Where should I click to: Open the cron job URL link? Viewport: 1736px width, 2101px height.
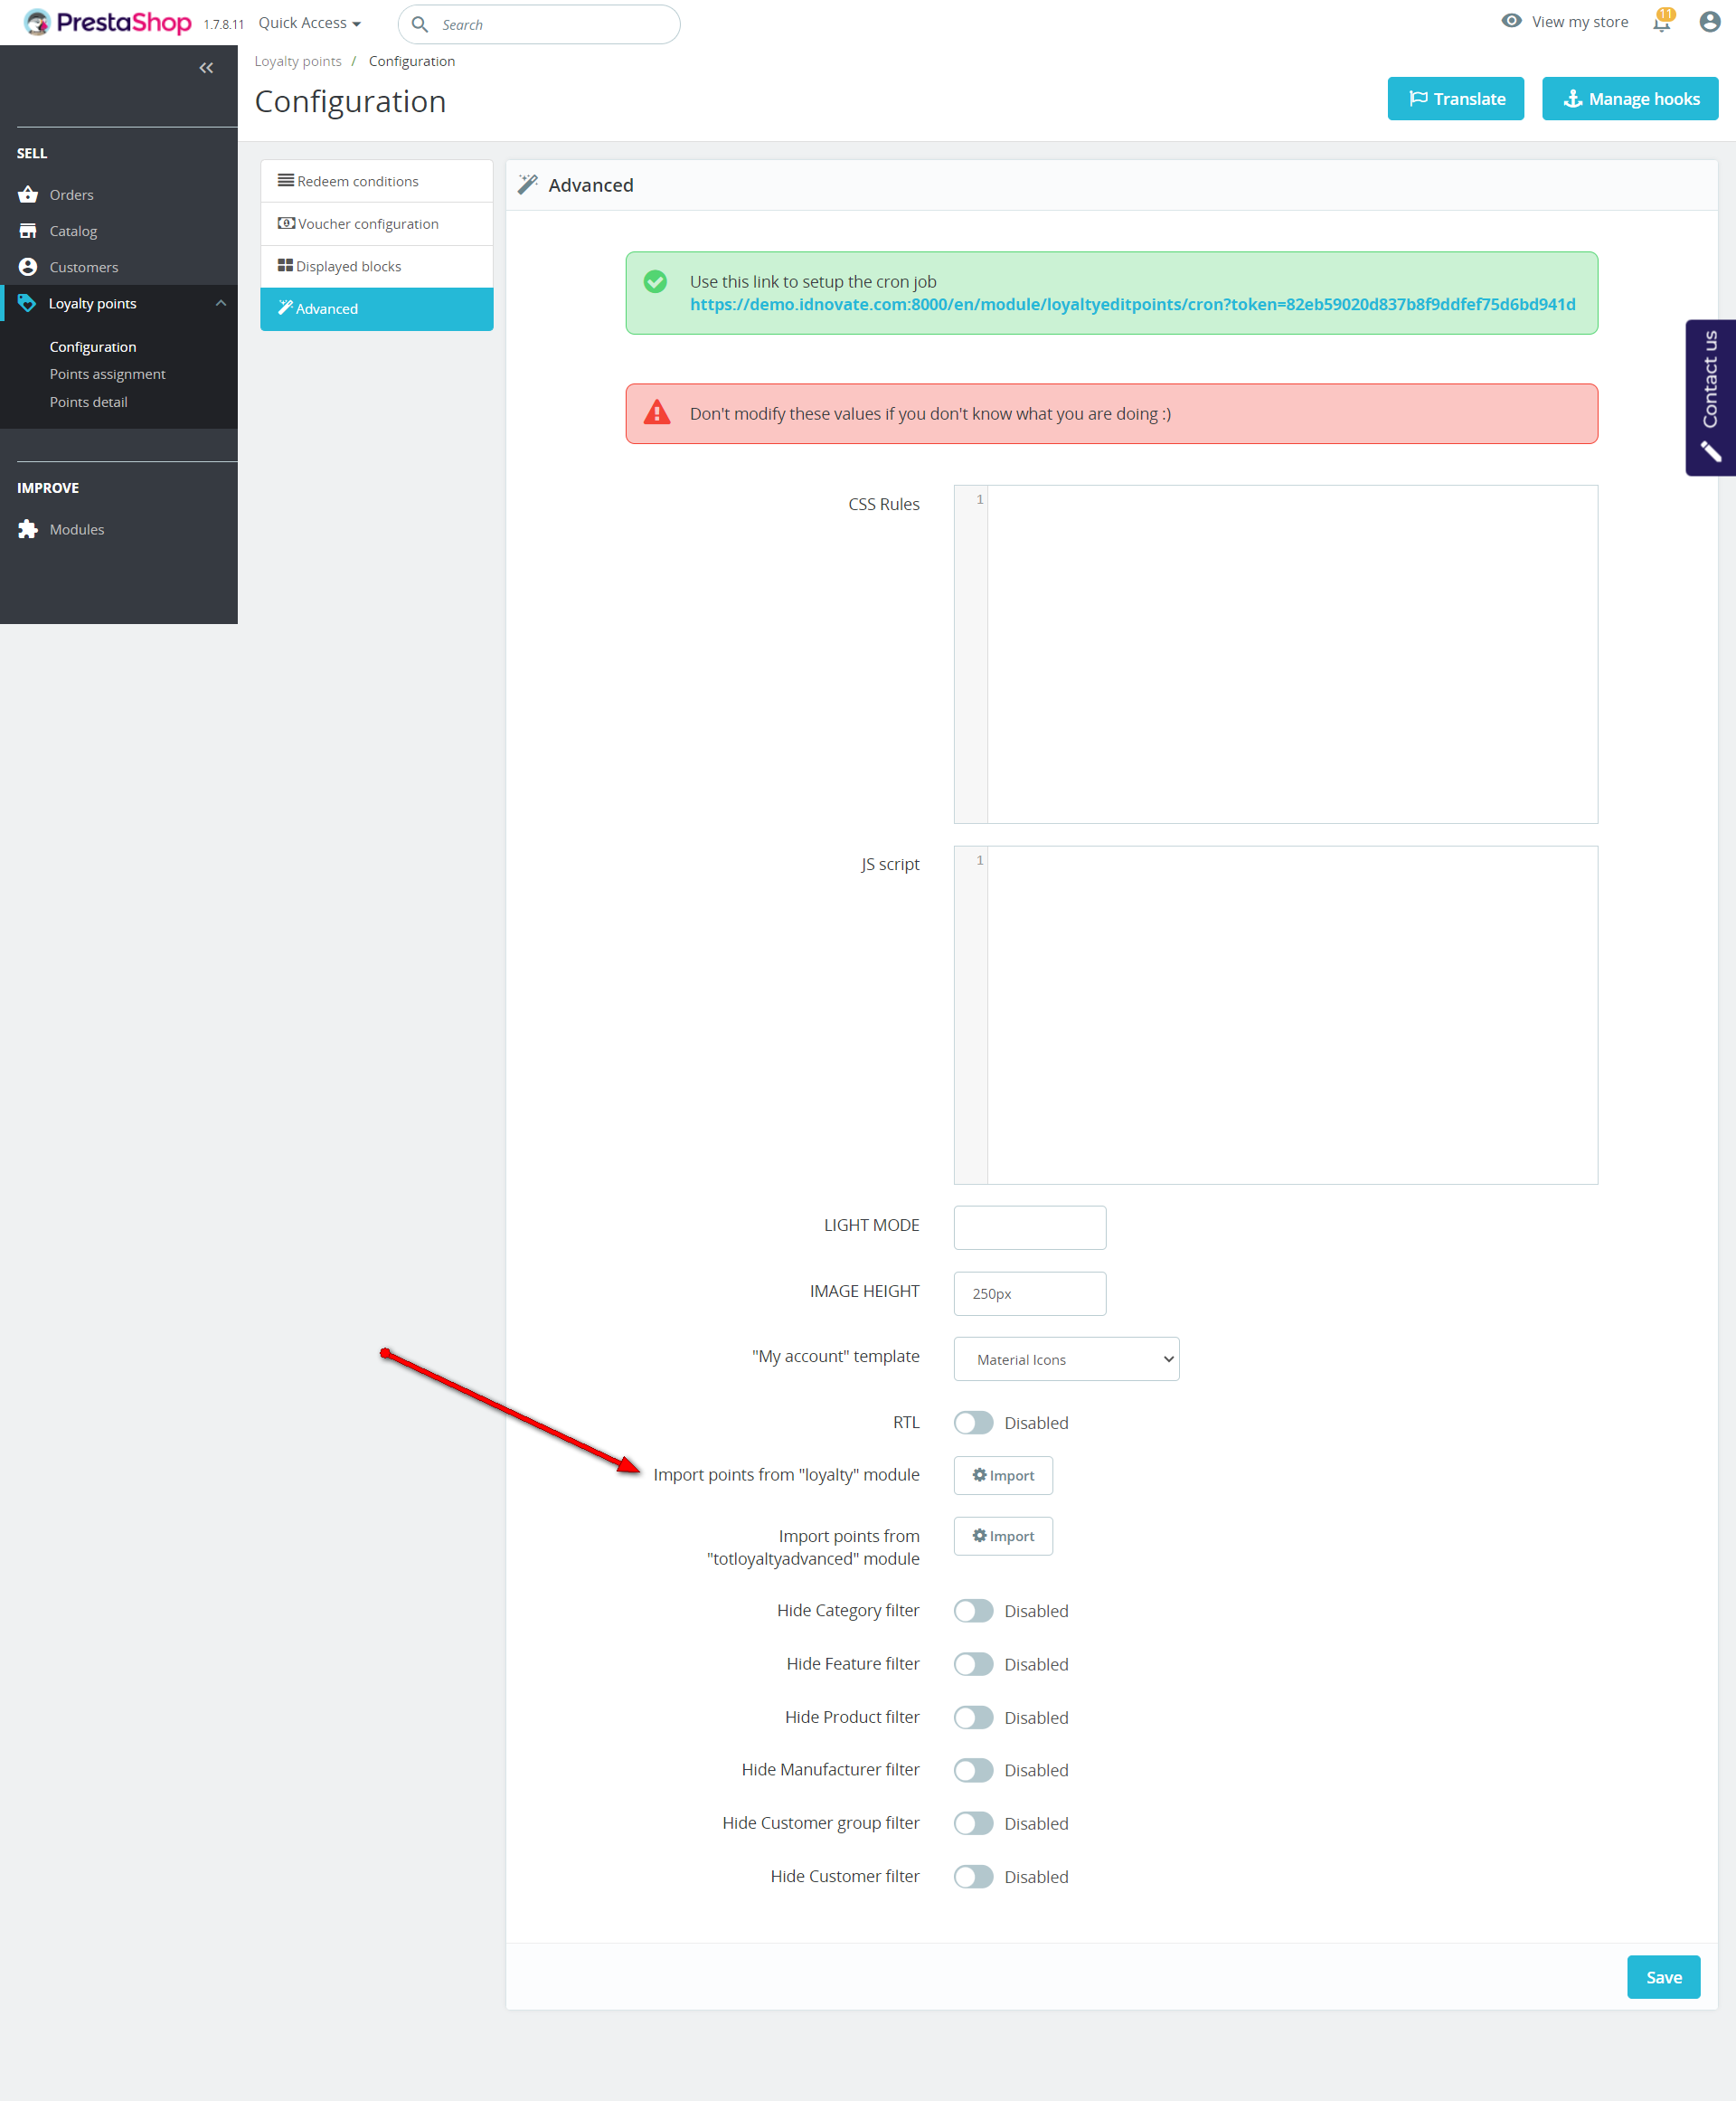click(x=1132, y=304)
